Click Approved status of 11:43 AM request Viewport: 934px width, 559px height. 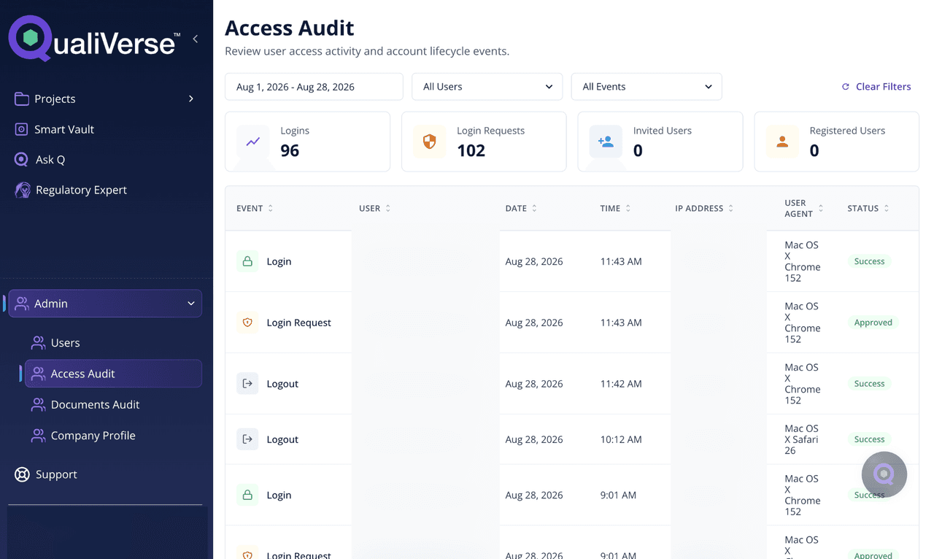pyautogui.click(x=873, y=323)
